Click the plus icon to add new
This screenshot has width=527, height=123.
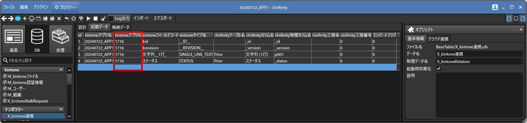tap(25, 18)
